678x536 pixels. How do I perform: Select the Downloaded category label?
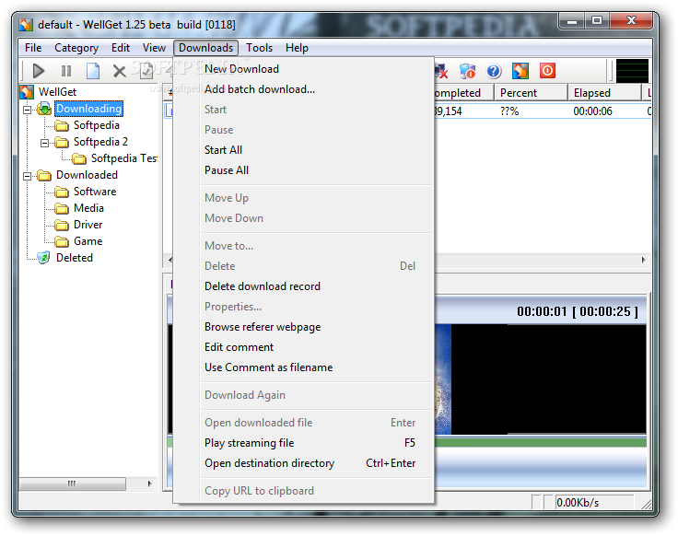[x=87, y=175]
